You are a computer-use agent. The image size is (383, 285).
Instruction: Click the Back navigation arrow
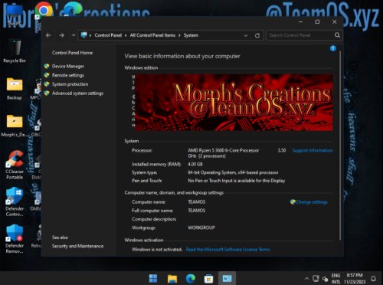click(x=48, y=35)
